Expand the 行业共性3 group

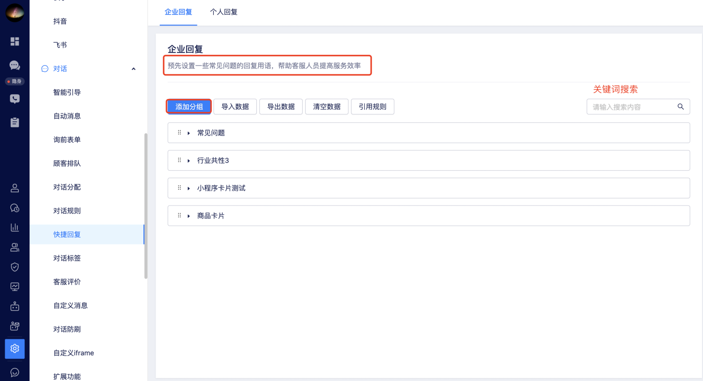188,161
